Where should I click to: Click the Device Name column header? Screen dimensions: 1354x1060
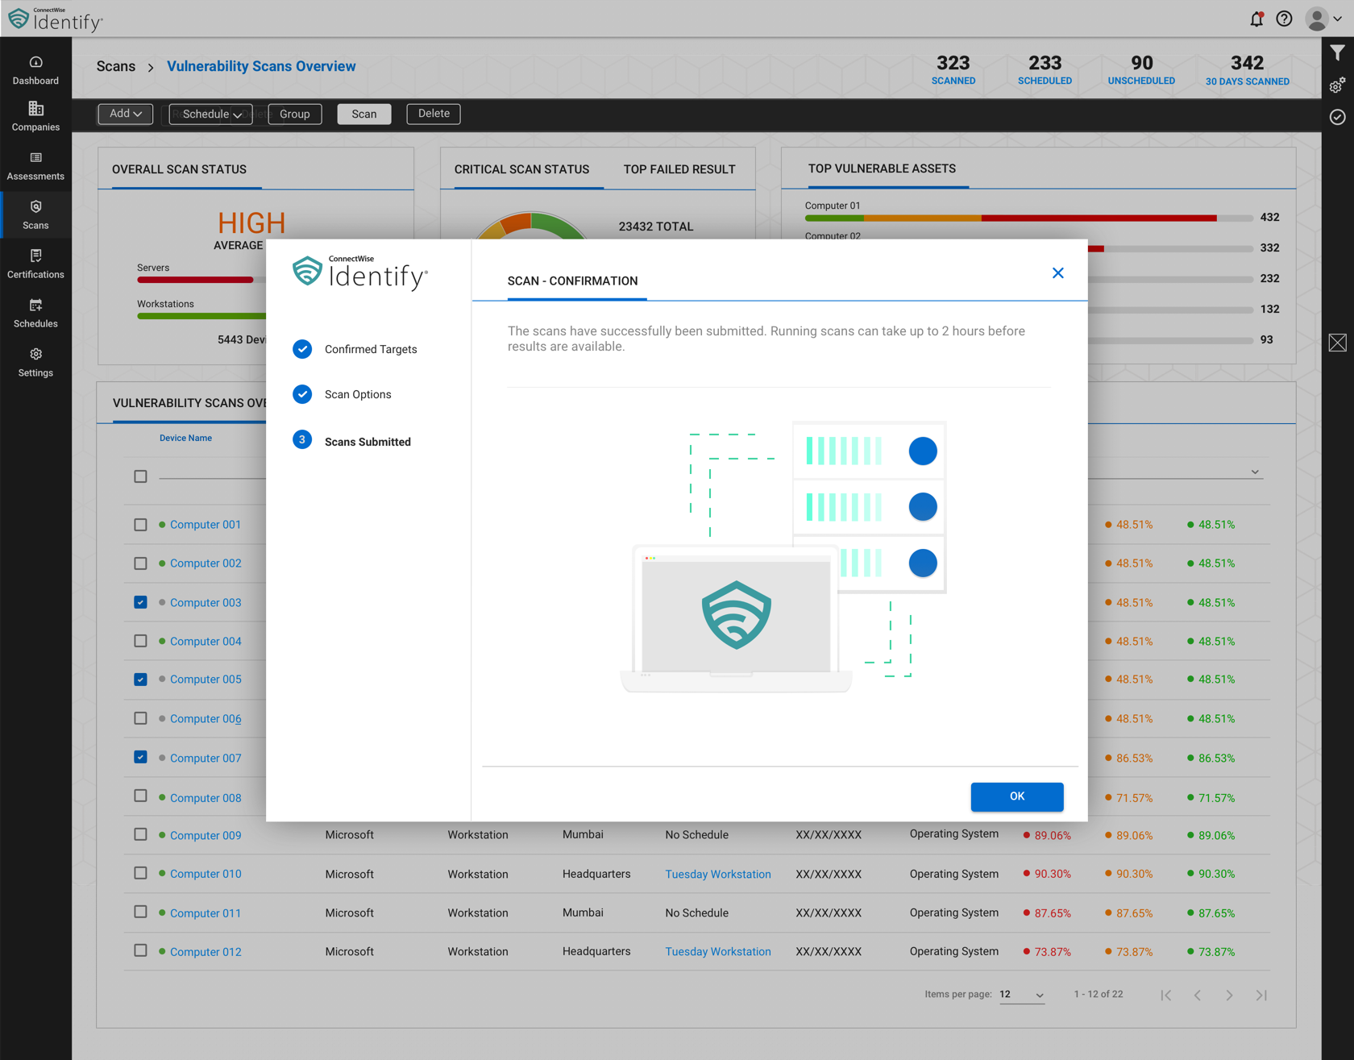pyautogui.click(x=185, y=438)
